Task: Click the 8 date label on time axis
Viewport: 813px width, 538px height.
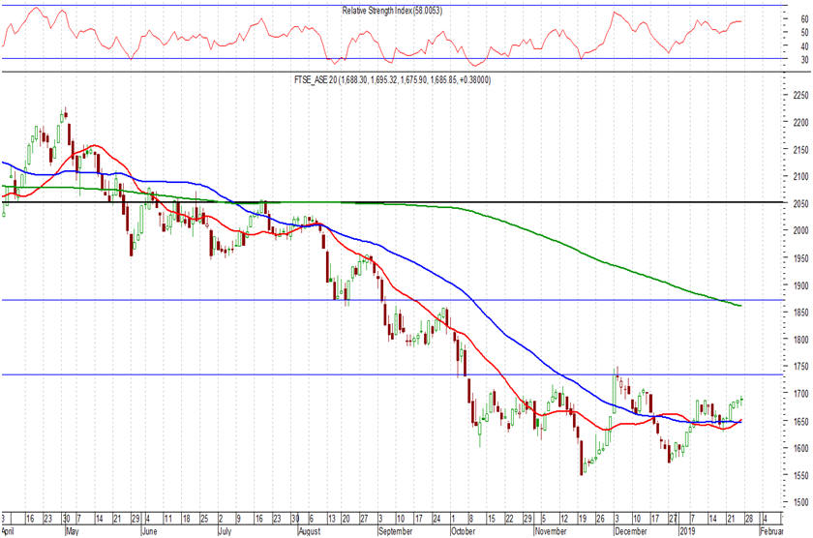Action: tap(471, 519)
